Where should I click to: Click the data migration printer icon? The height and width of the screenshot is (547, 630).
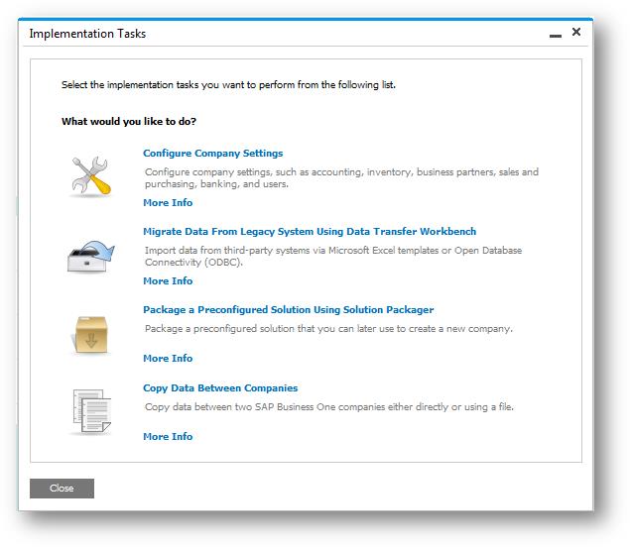point(90,255)
